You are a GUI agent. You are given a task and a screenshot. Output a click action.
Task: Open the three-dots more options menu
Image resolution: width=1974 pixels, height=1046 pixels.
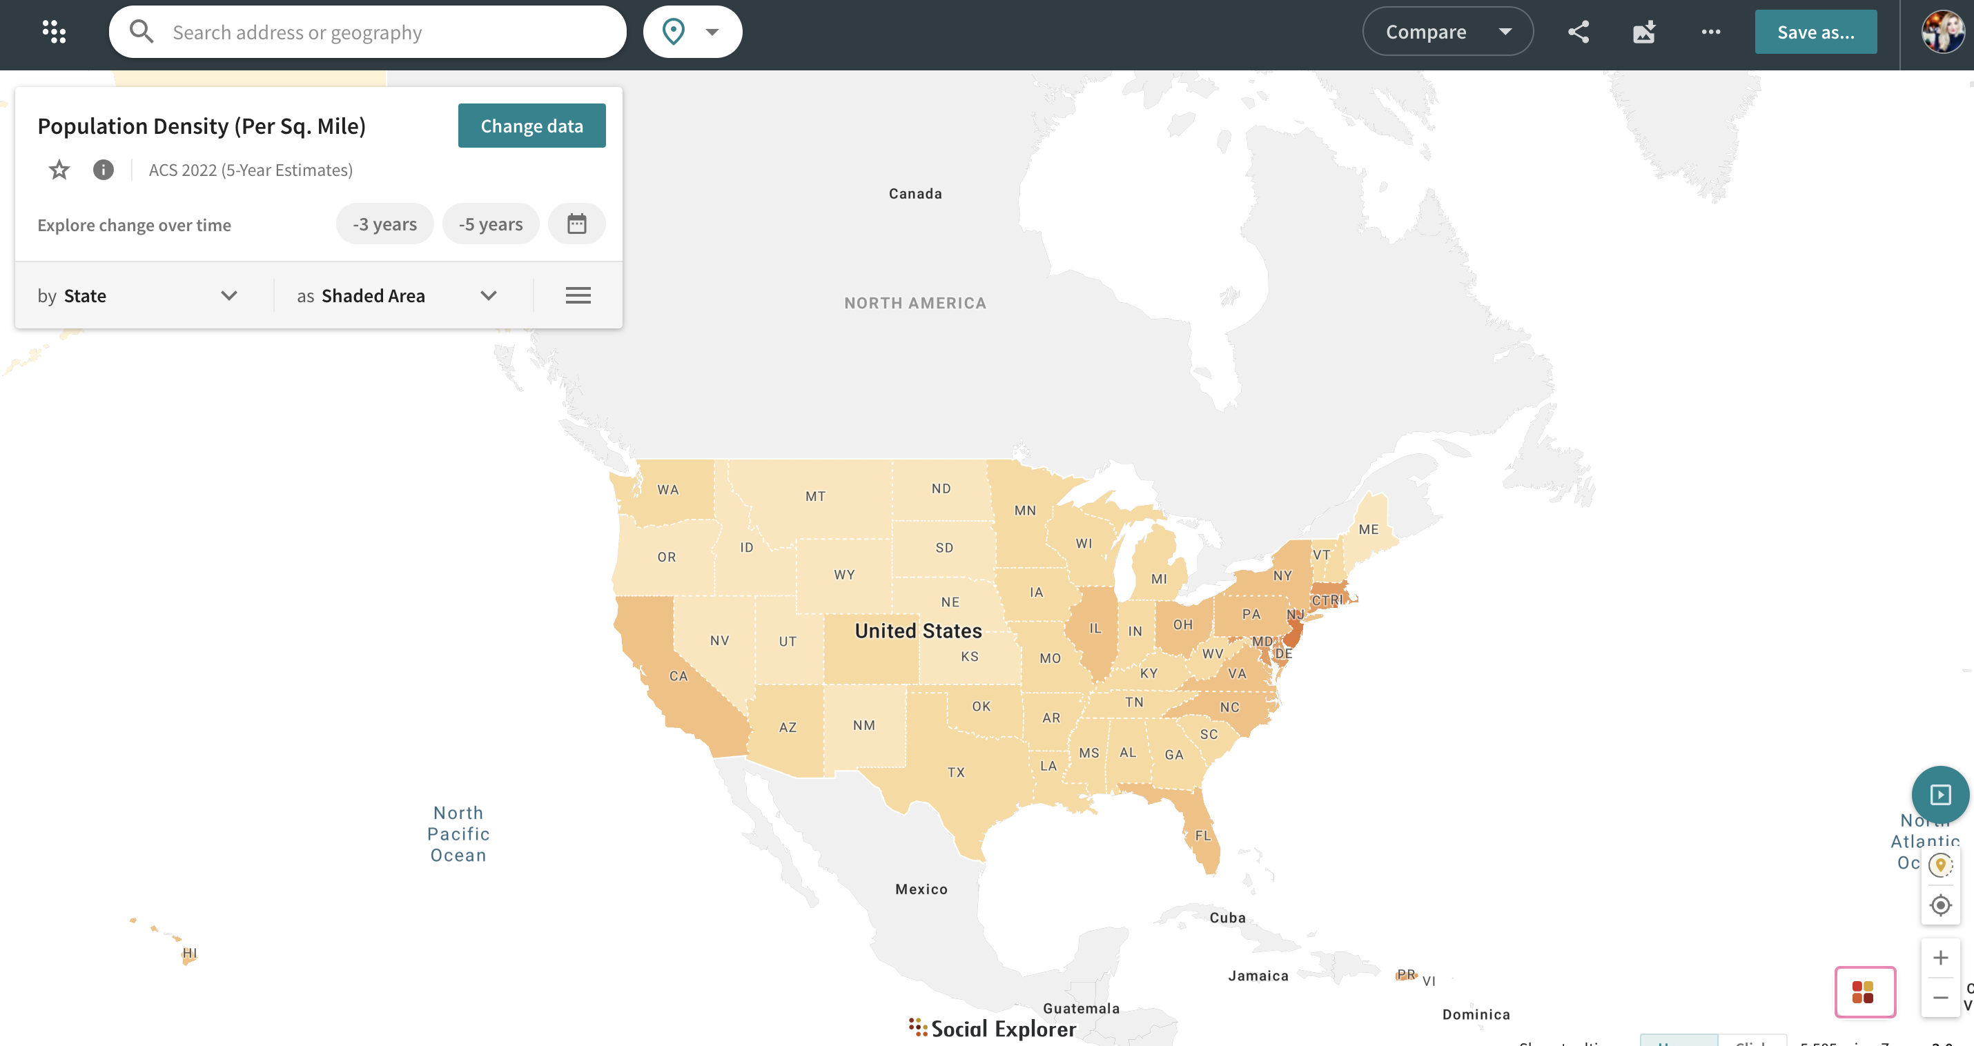pos(1710,32)
